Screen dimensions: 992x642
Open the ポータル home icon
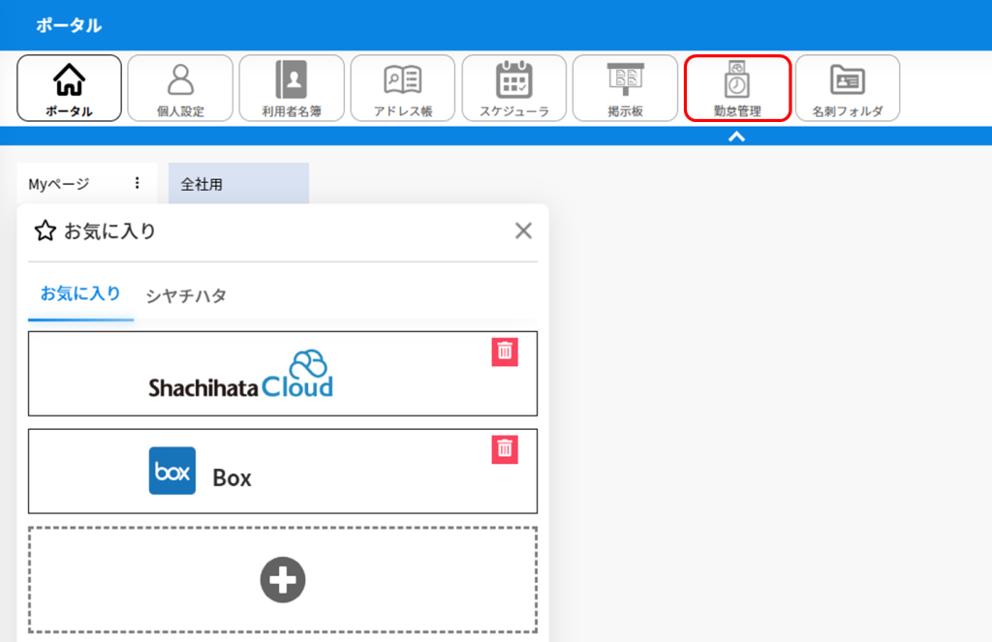(x=69, y=88)
